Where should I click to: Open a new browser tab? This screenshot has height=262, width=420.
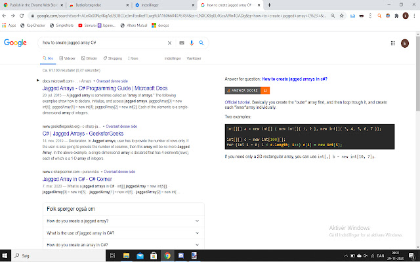269,5
